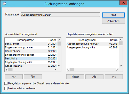
Task: Select the Bank Januar row
Action: pos(31,44)
